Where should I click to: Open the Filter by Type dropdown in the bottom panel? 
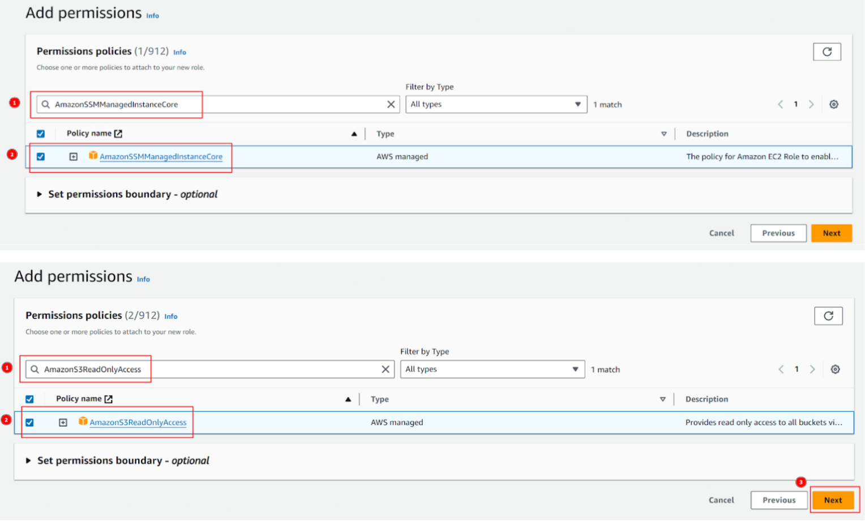493,369
